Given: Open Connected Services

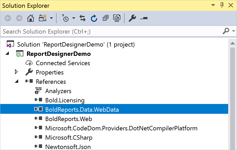Looking at the screenshot, I should point(63,63).
